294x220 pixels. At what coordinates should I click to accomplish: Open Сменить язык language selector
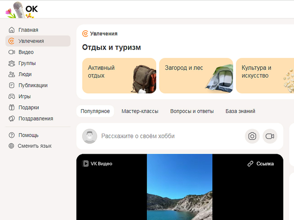pos(34,146)
